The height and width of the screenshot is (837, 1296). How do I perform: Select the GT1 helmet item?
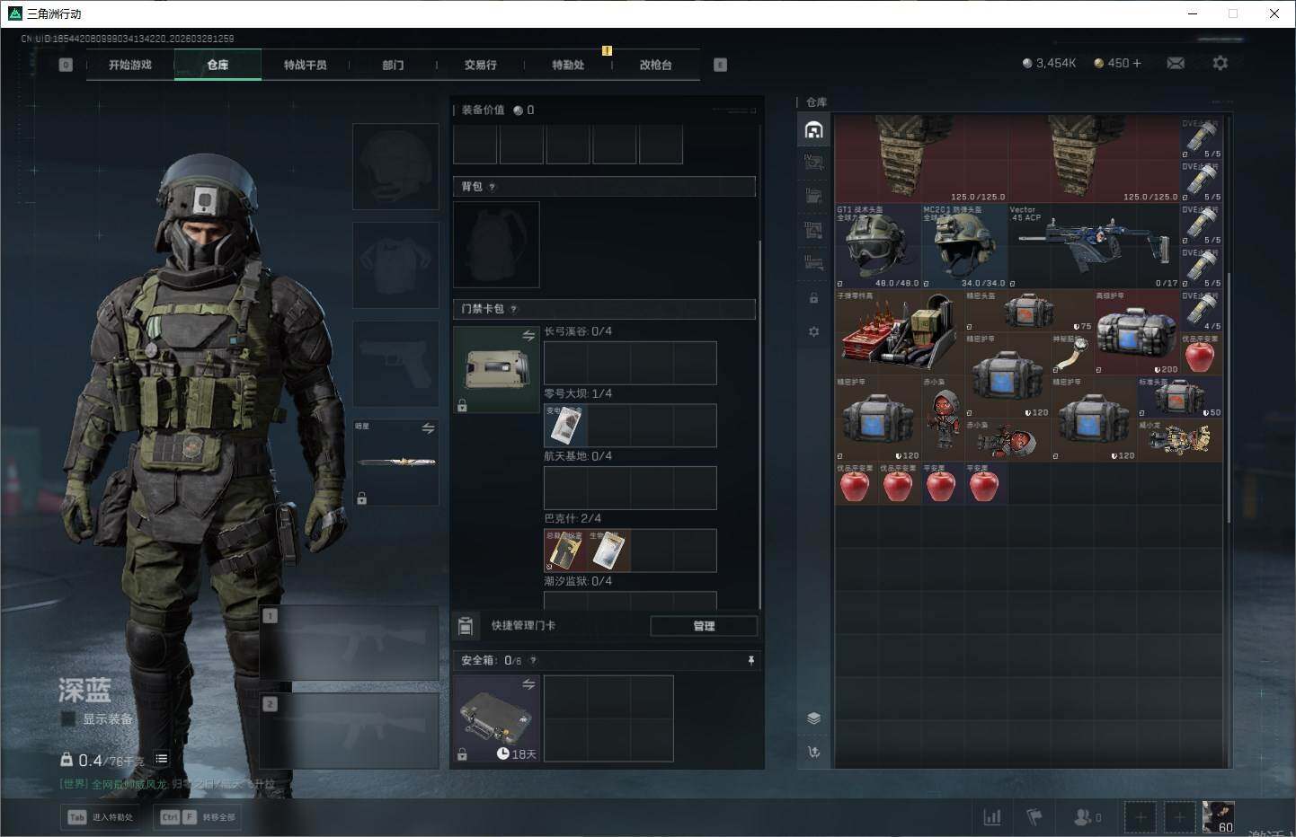(x=878, y=246)
